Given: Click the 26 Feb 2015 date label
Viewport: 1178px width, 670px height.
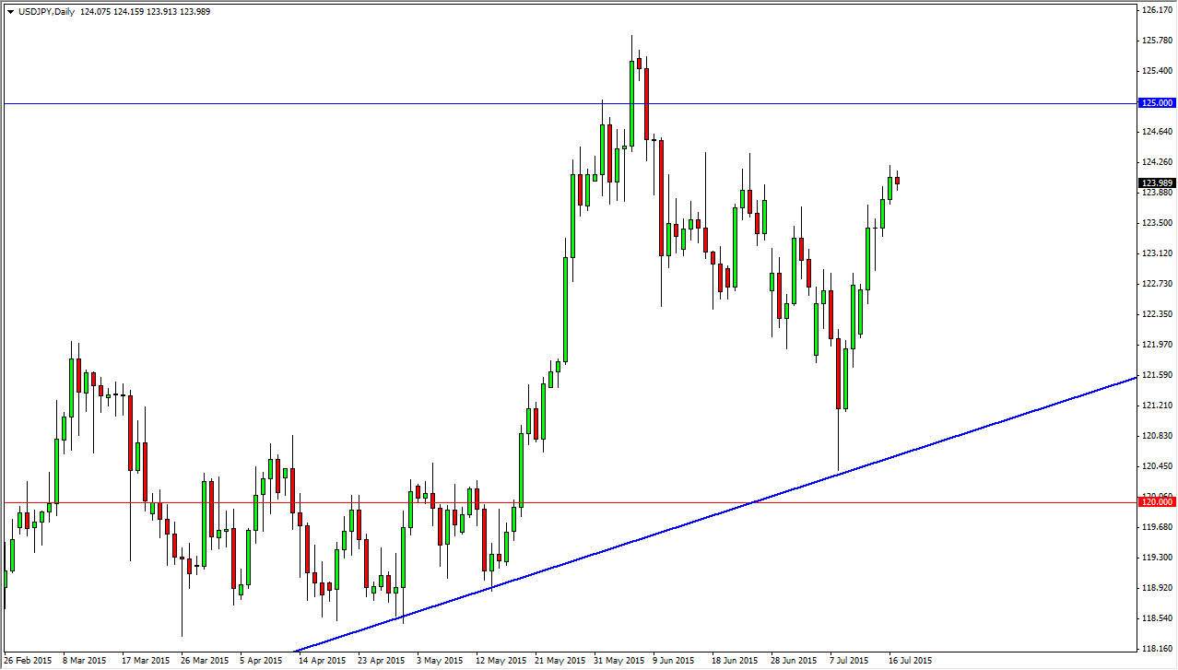Looking at the screenshot, I should 27,661.
